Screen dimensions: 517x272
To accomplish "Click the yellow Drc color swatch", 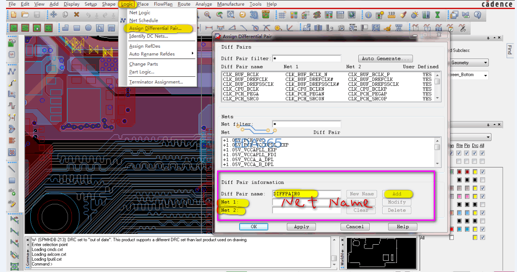I will click(475, 172).
